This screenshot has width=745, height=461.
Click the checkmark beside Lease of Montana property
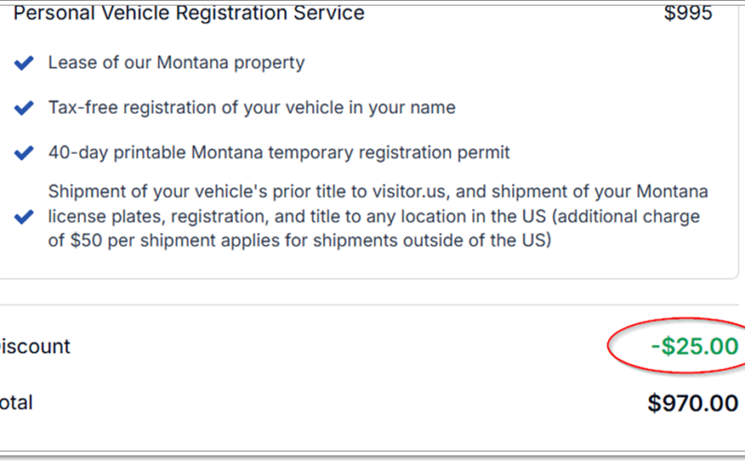[24, 62]
